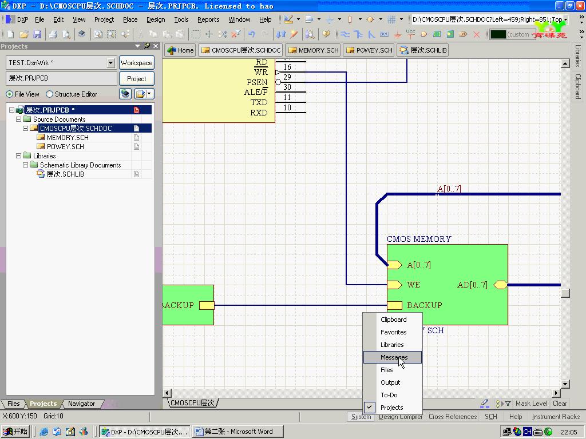
Task: Undo the last action
Action: (252, 34)
